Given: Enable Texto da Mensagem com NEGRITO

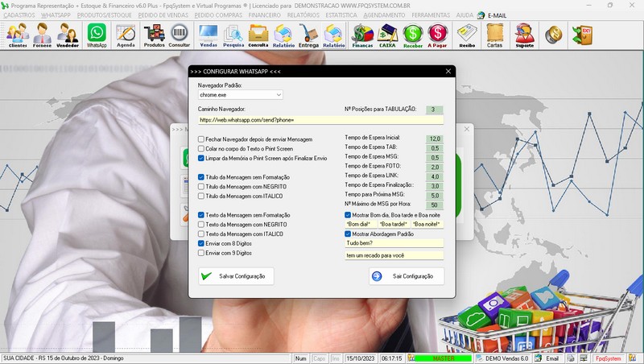Looking at the screenshot, I should tap(200, 225).
